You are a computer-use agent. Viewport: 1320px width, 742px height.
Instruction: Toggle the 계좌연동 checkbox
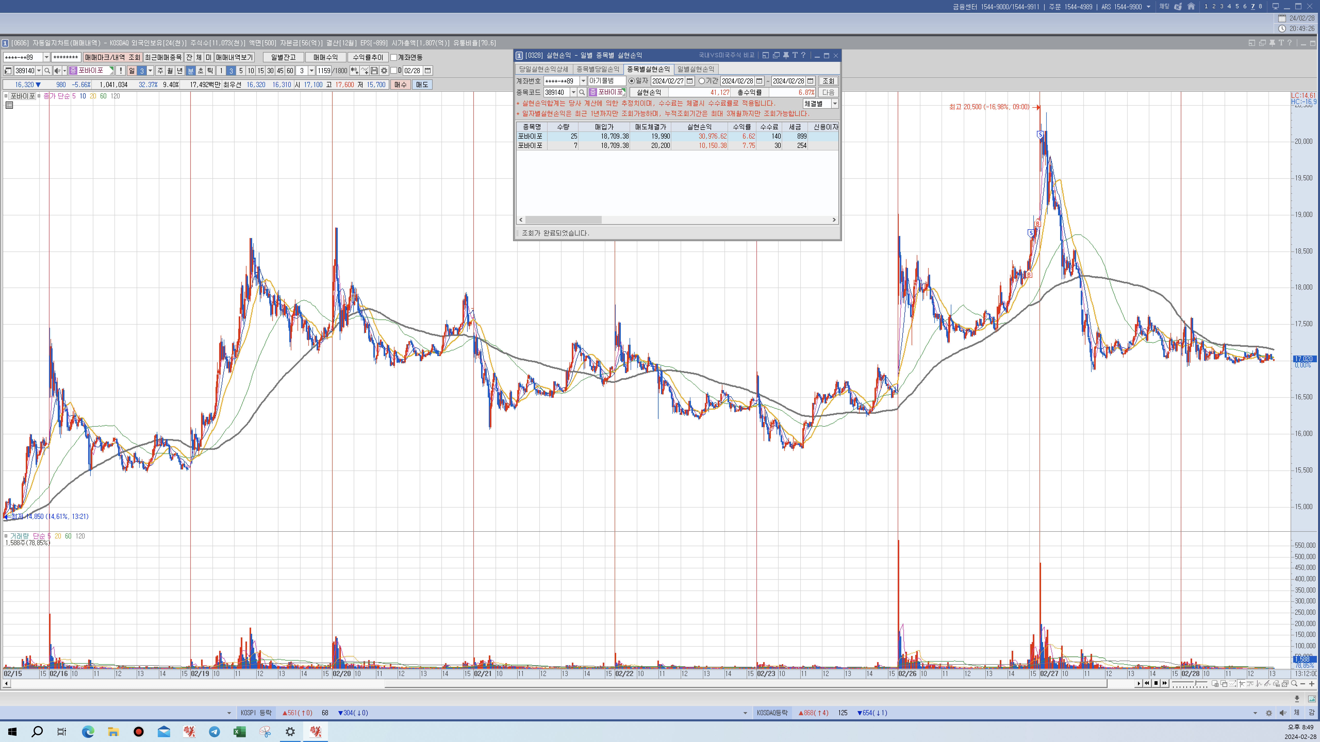393,57
